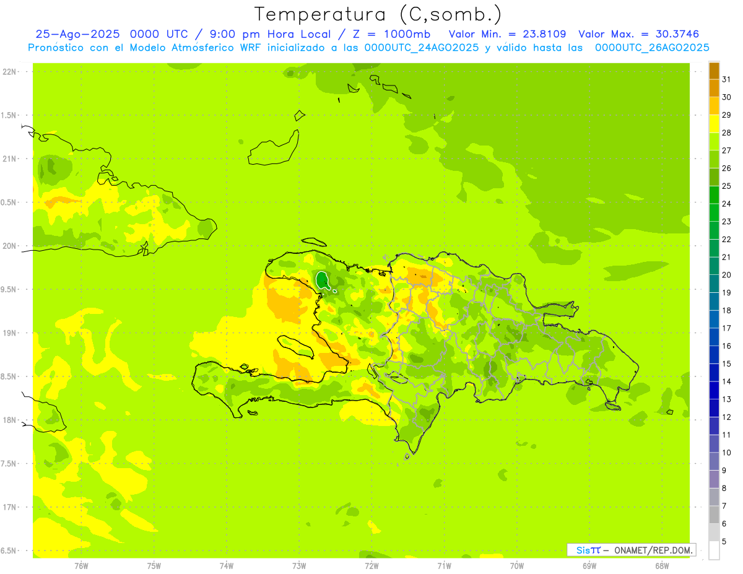
Task: Click the "17N" latitude label
Action: (x=9, y=507)
